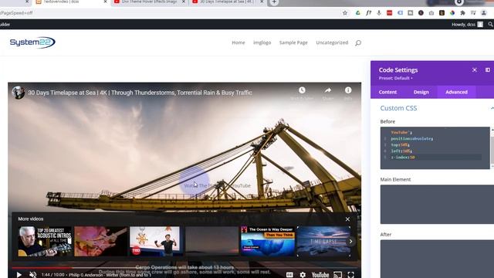Show video info with the i icon
The height and width of the screenshot is (278, 494).
point(348,90)
